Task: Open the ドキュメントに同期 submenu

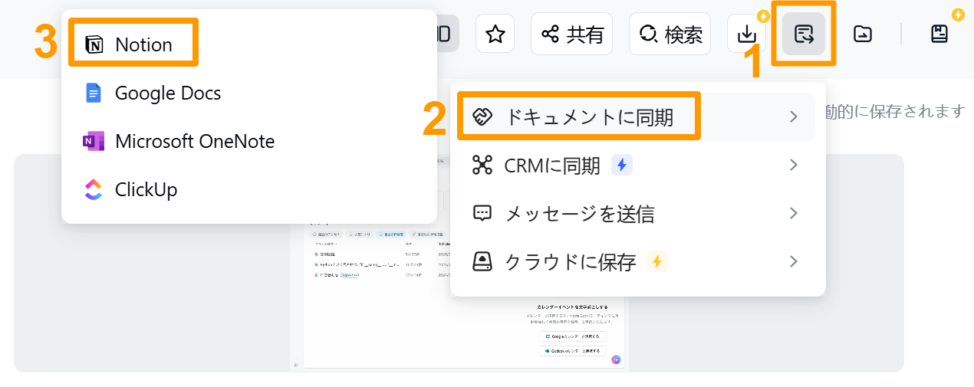Action: coord(637,116)
